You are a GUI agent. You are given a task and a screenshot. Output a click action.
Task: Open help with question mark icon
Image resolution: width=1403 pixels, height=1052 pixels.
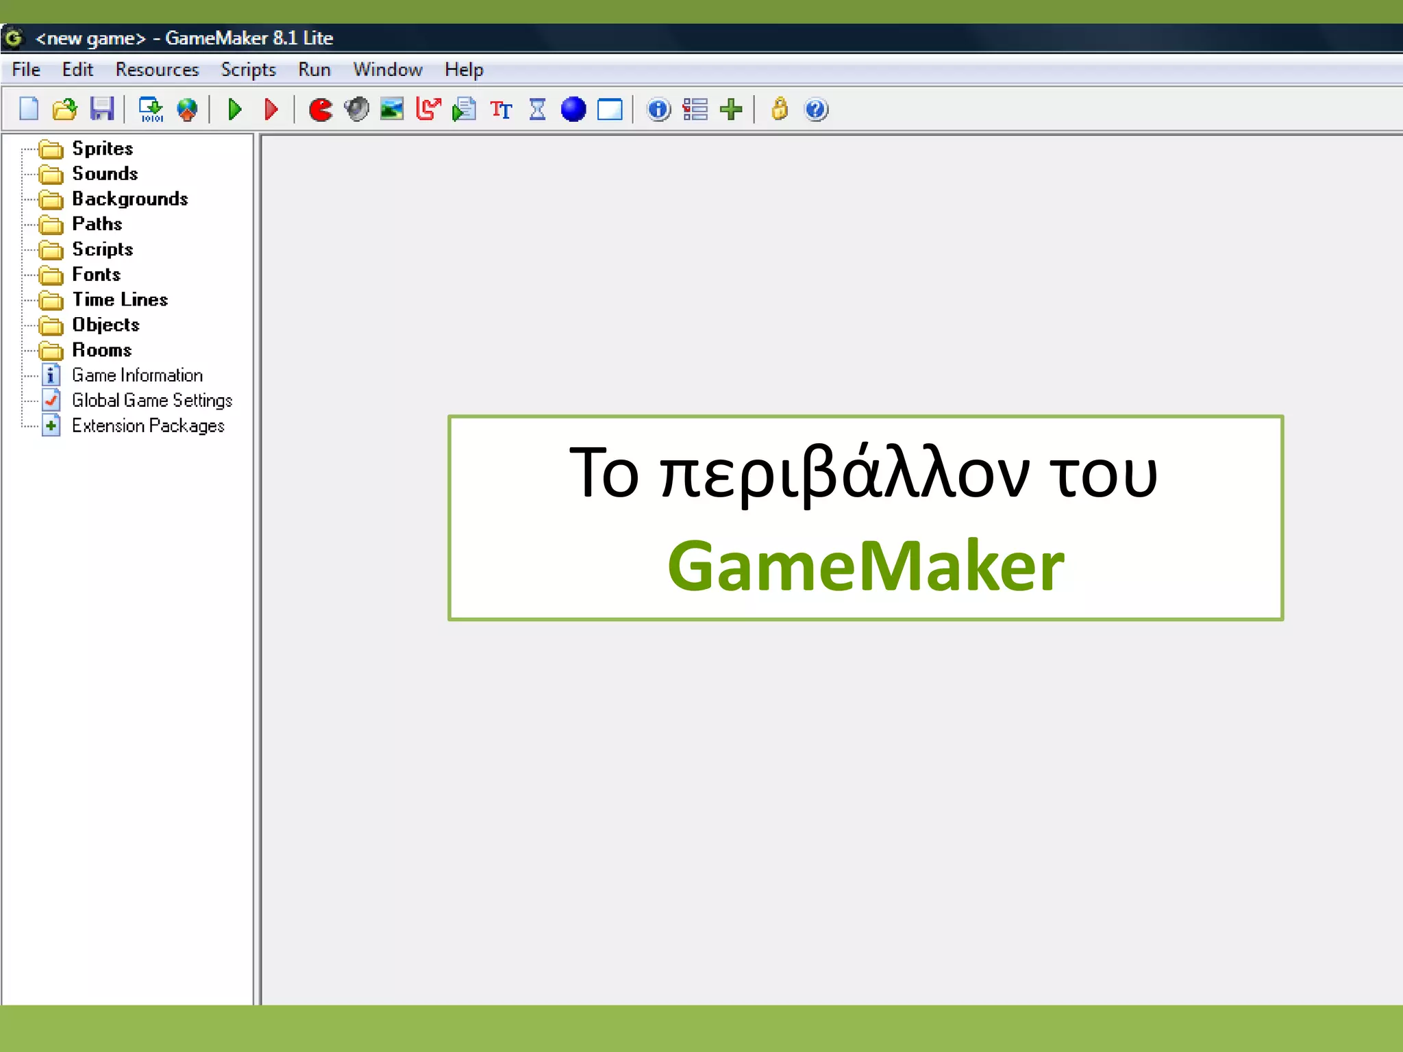click(x=816, y=109)
